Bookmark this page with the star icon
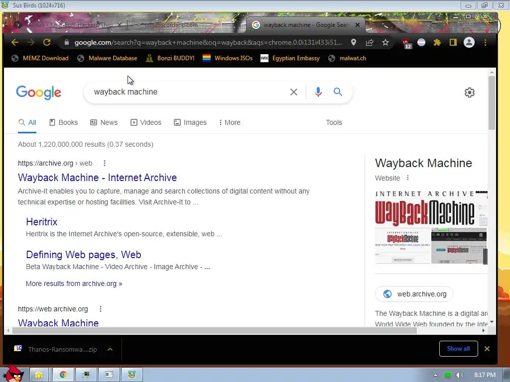This screenshot has width=510, height=382. pos(385,43)
